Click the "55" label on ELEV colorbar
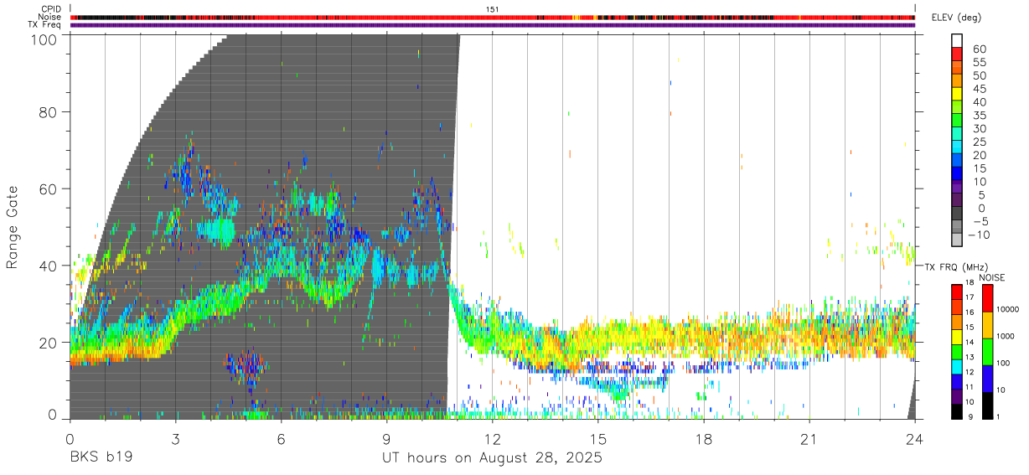 click(x=978, y=62)
